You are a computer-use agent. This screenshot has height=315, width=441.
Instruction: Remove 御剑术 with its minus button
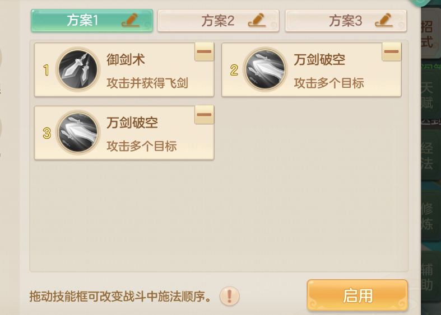click(x=205, y=52)
